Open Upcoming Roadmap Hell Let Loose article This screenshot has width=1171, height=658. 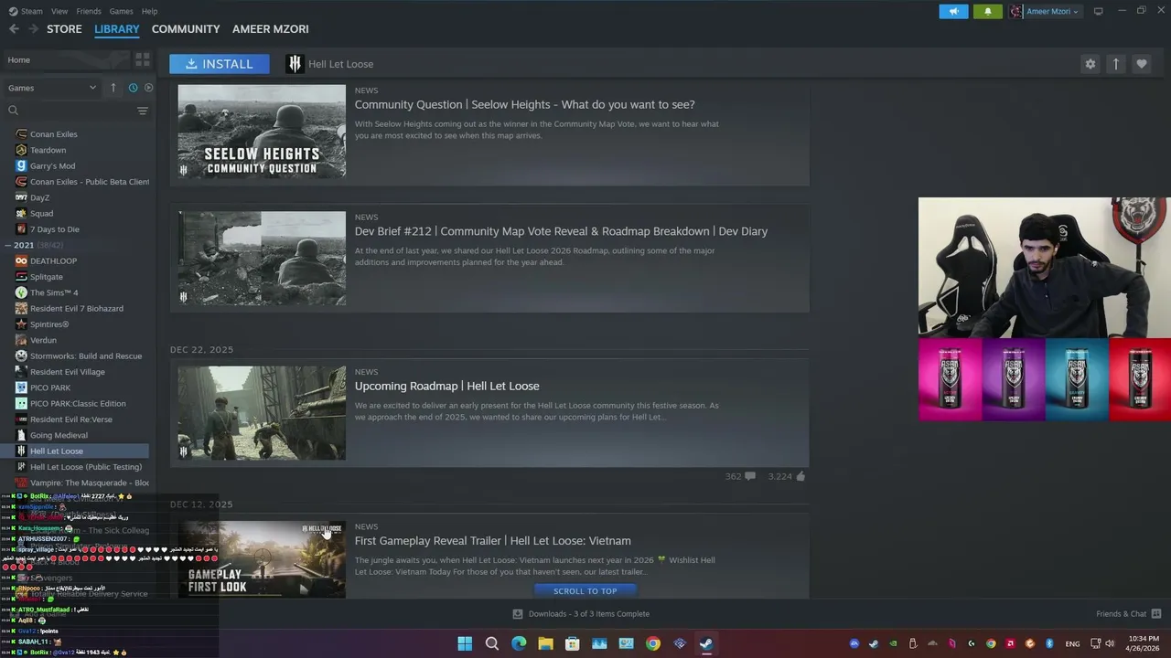point(446,386)
